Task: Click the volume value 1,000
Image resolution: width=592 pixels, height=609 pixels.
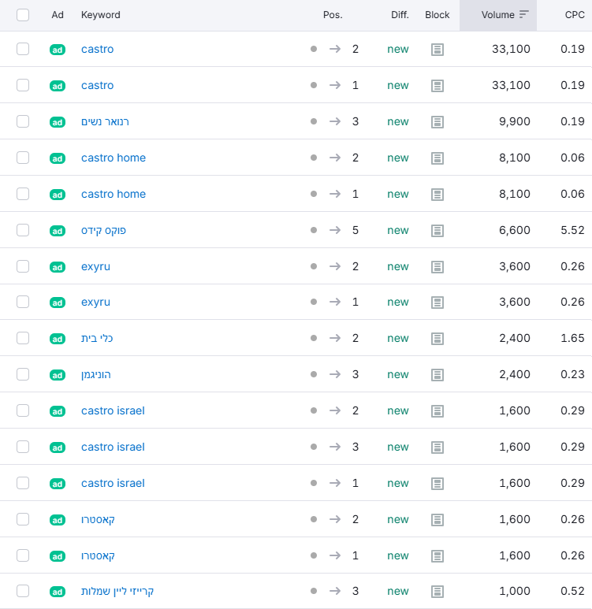Action: 514,591
